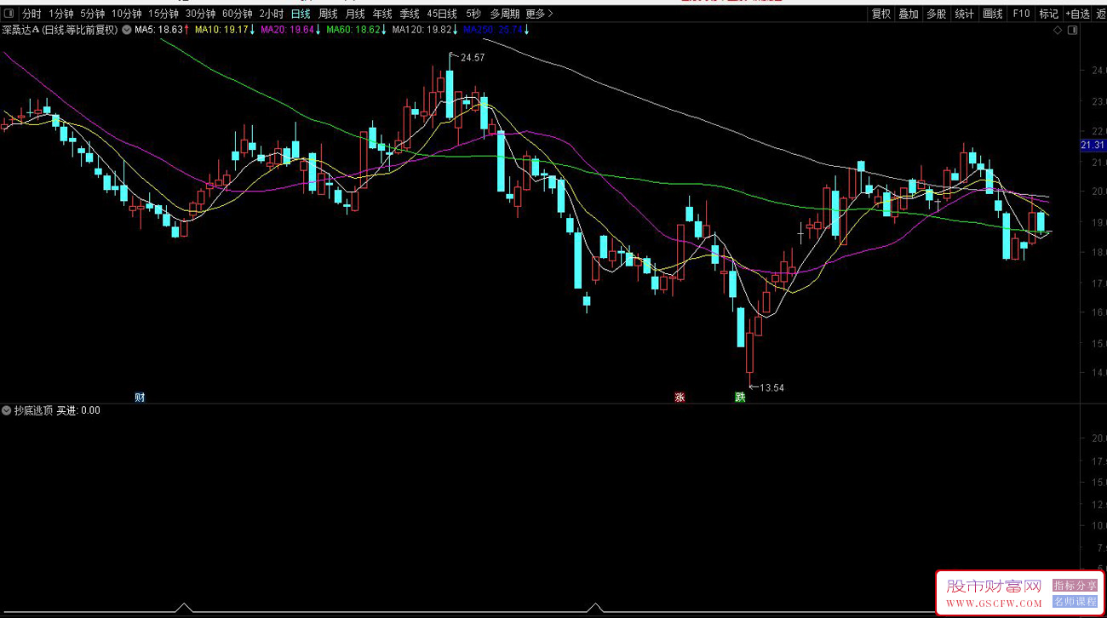Viewport: 1107px width, 618px height.
Task: Expand the 抄底逃顶 indicator dropdown
Action: 7,410
